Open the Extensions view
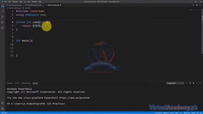Viewport: 203px width, 114px height. (x=3, y=28)
